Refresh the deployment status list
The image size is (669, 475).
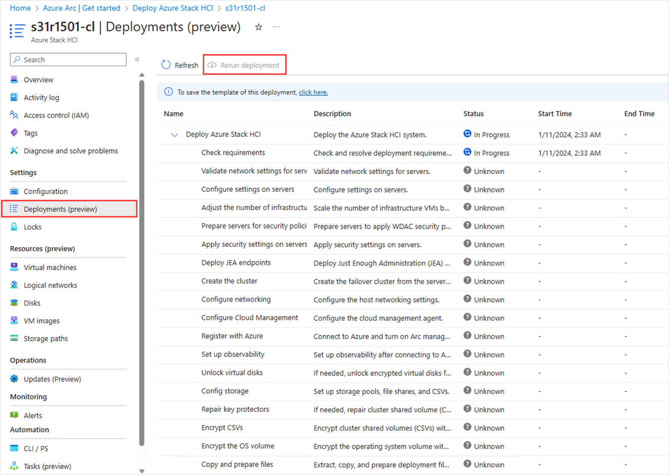click(179, 65)
